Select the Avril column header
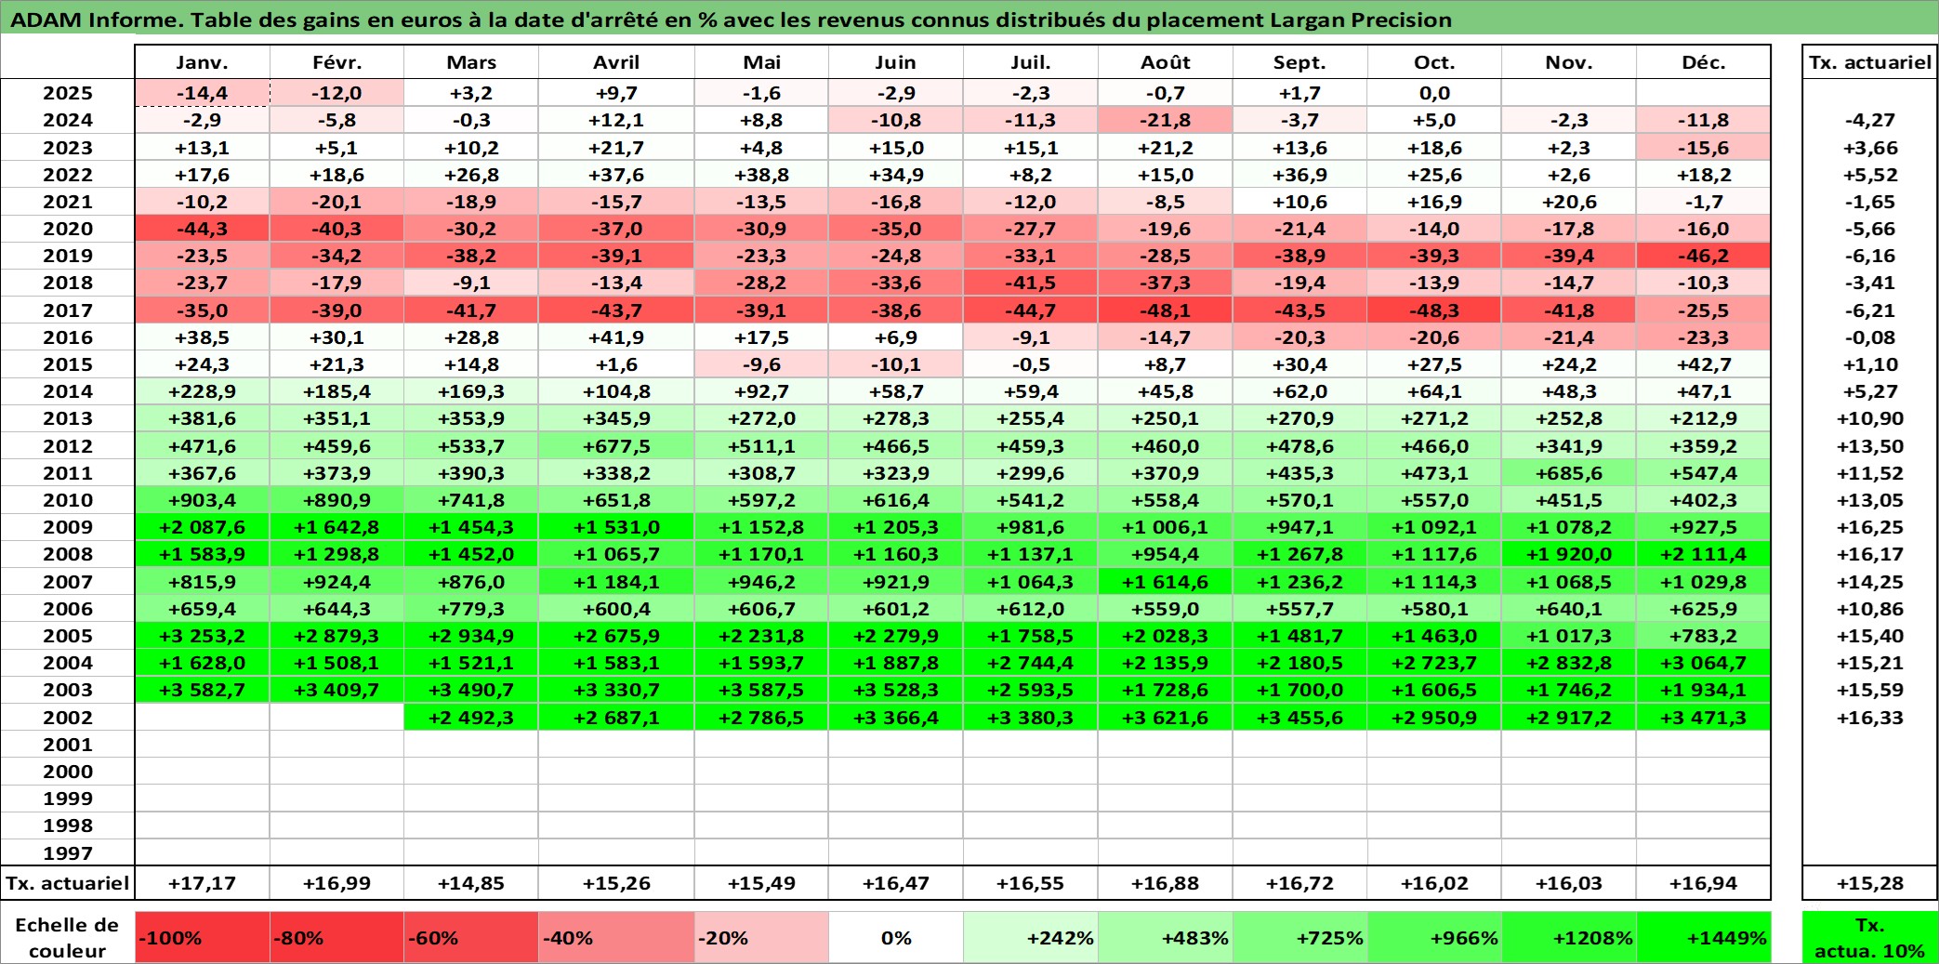Image resolution: width=1939 pixels, height=964 pixels. click(616, 62)
